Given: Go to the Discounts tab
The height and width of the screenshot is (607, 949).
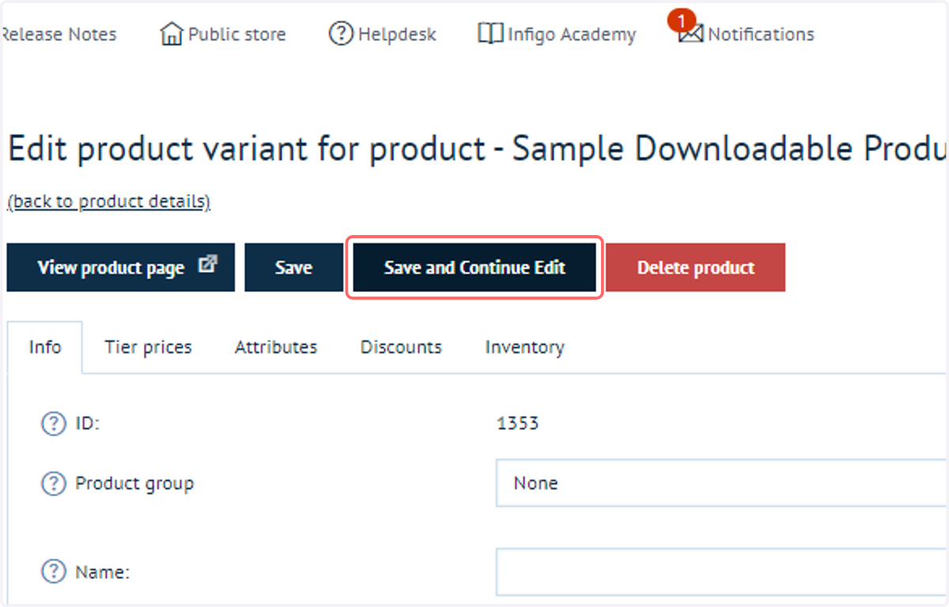Looking at the screenshot, I should point(401,347).
